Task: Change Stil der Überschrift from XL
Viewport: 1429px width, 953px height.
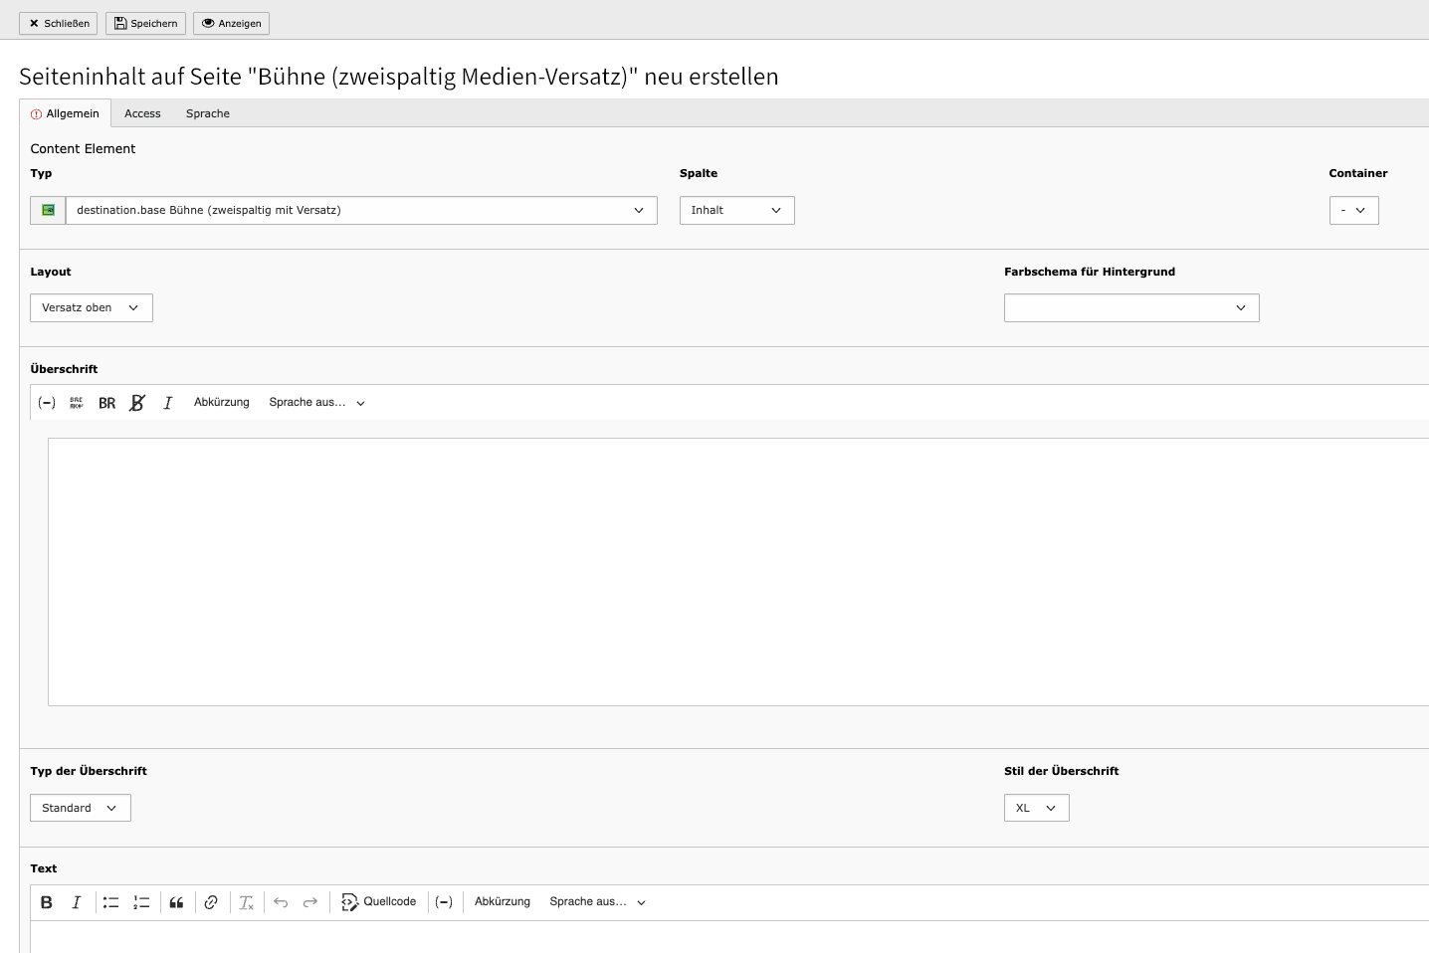Action: tap(1036, 809)
